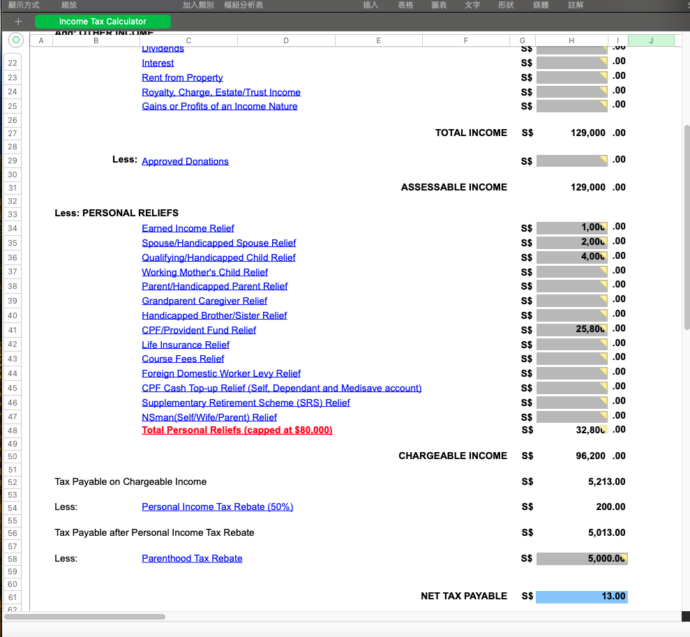Click the 樞紐分析表 pivot table item
690x637 pixels.
[x=243, y=5]
